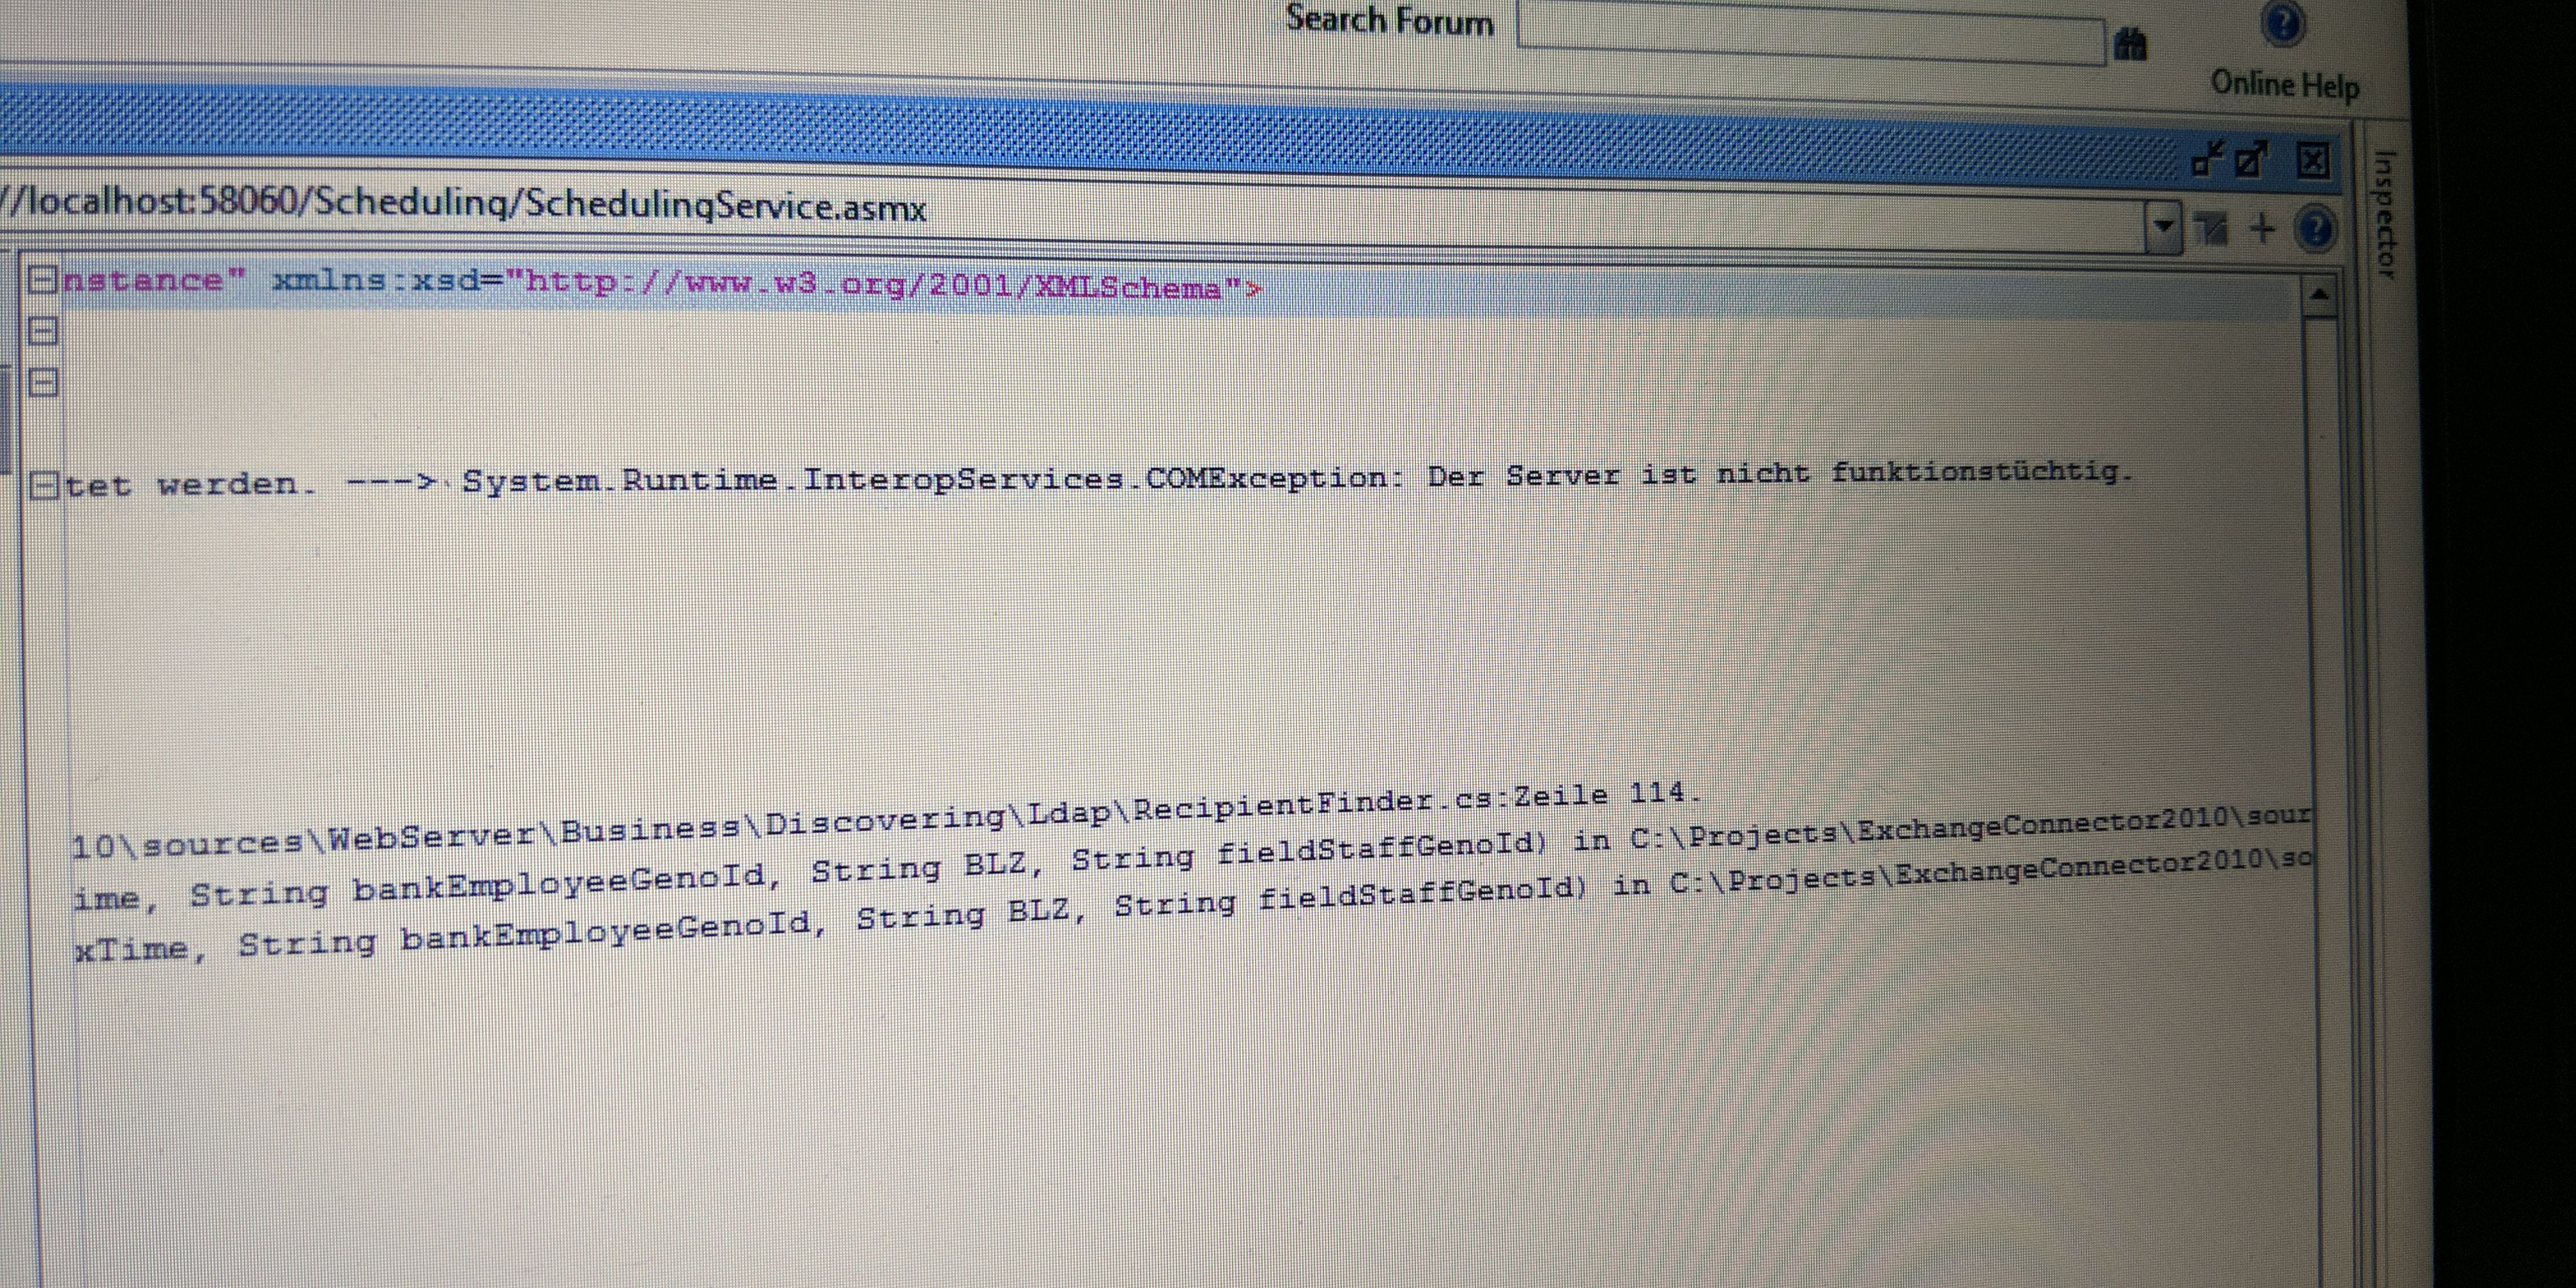
Task: Toggle the second XML fold marker
Action: (42, 330)
